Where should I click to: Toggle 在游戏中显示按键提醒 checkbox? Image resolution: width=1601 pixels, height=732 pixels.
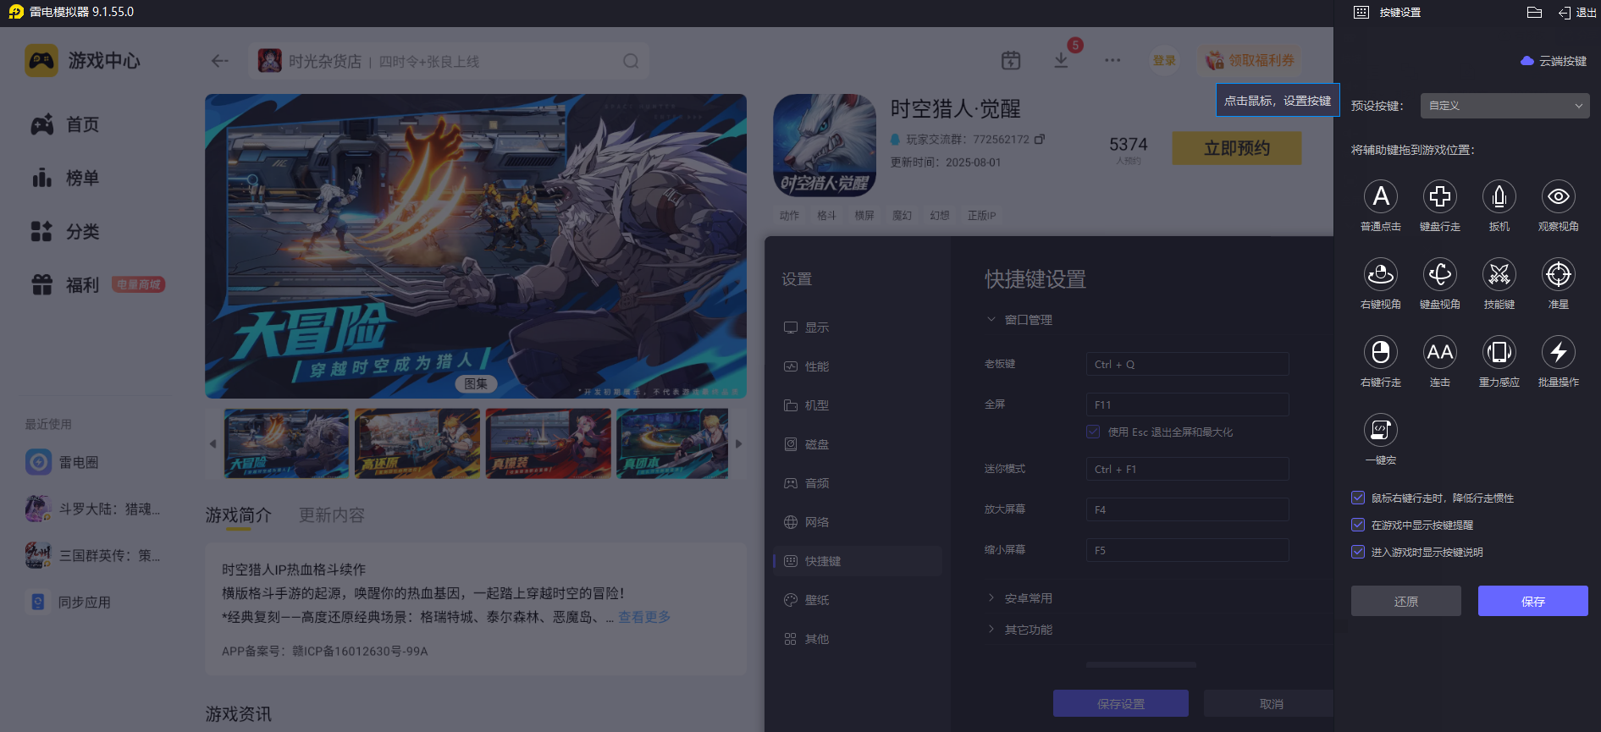coord(1358,525)
